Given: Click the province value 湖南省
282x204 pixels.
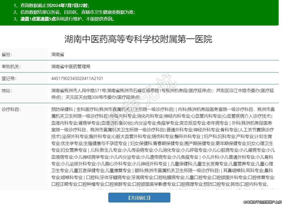Looking at the screenshot, I should point(58,55).
